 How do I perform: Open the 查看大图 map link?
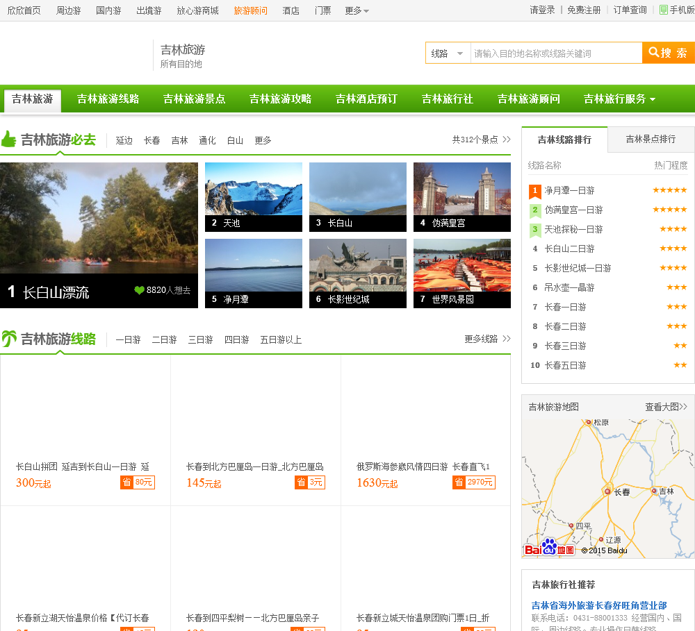tap(665, 407)
